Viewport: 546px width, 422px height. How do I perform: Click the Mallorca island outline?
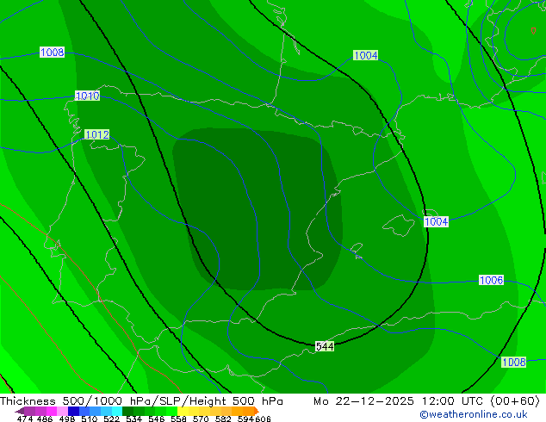(x=399, y=226)
